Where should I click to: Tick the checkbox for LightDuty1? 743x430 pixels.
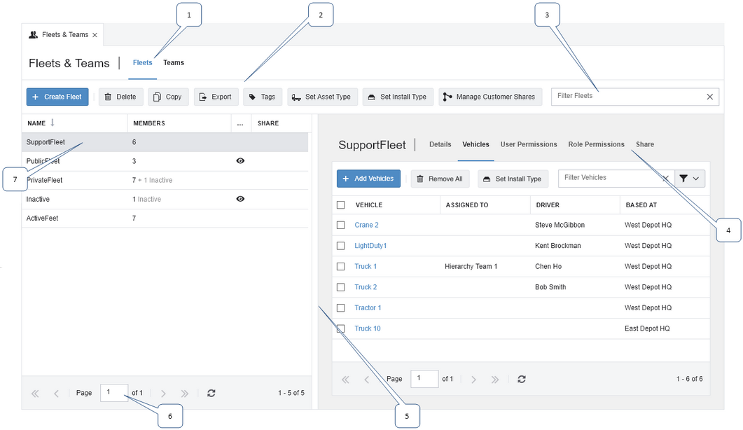[341, 246]
